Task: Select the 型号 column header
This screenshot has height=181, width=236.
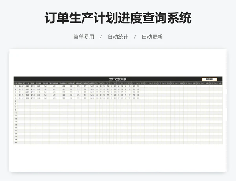Action: (x=33, y=83)
